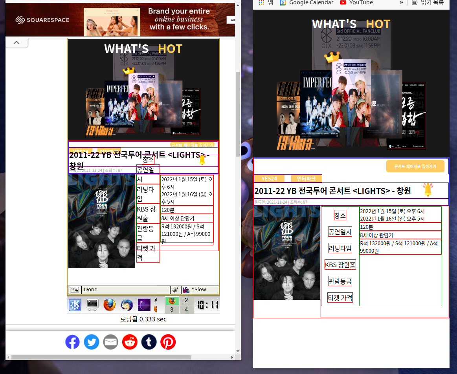
Task: Click the horizontal scrollbar right arrow
Action: pos(232,357)
